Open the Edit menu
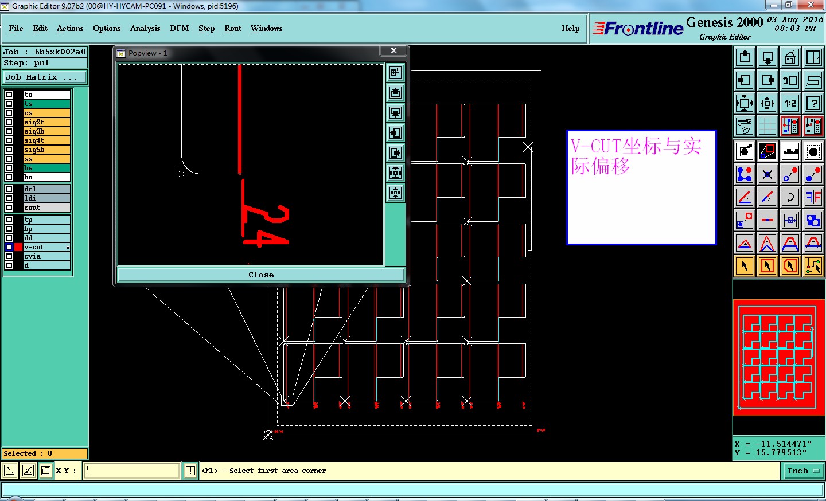Image resolution: width=826 pixels, height=501 pixels. tap(40, 28)
